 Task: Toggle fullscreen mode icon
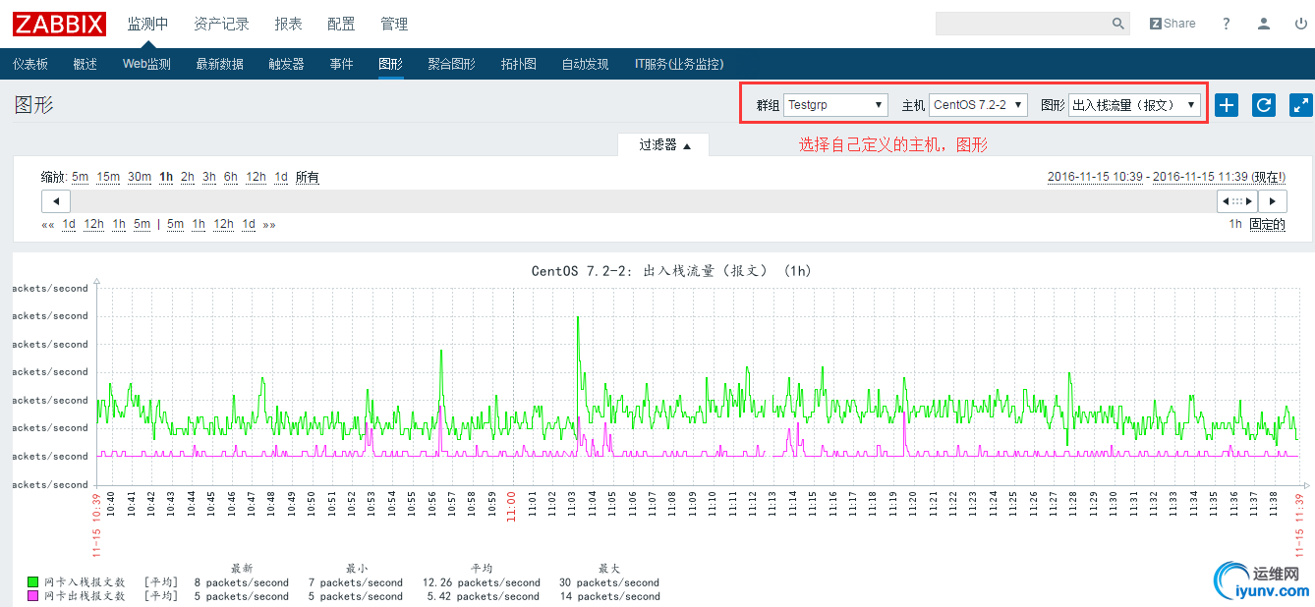[1301, 105]
